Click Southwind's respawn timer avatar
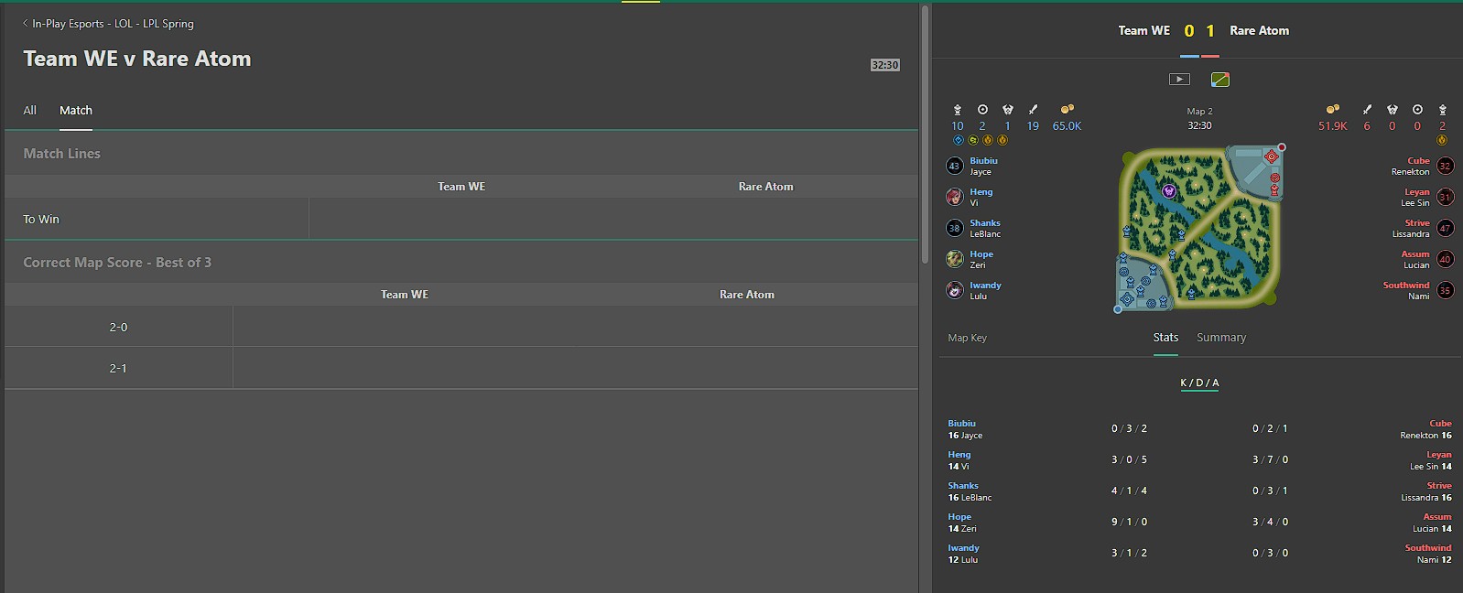Screen dimensions: 1463x593 1446,290
